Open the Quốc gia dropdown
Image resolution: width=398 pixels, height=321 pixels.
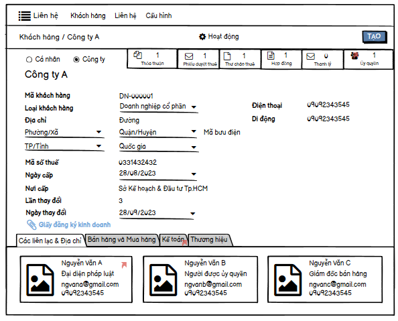(x=194, y=147)
